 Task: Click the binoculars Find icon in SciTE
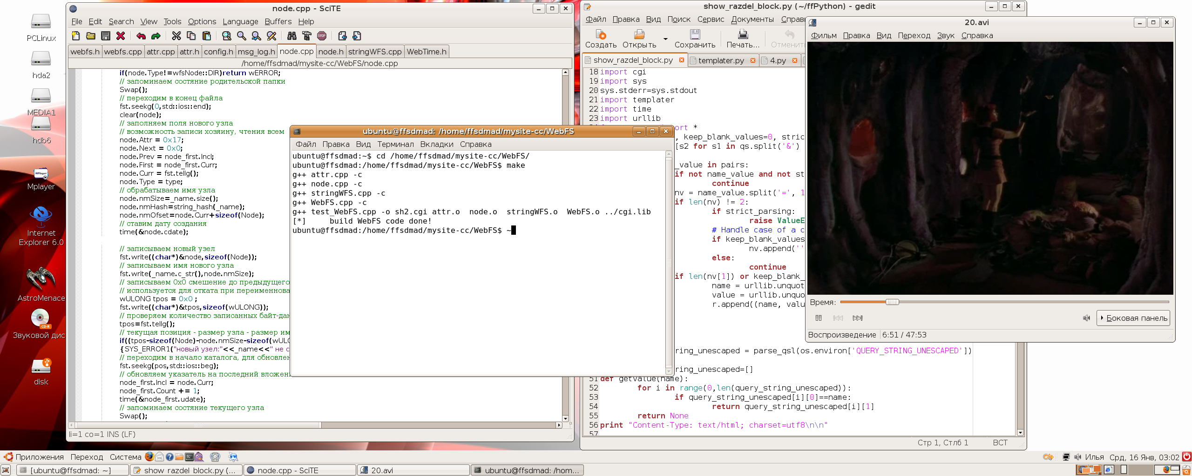pos(292,36)
